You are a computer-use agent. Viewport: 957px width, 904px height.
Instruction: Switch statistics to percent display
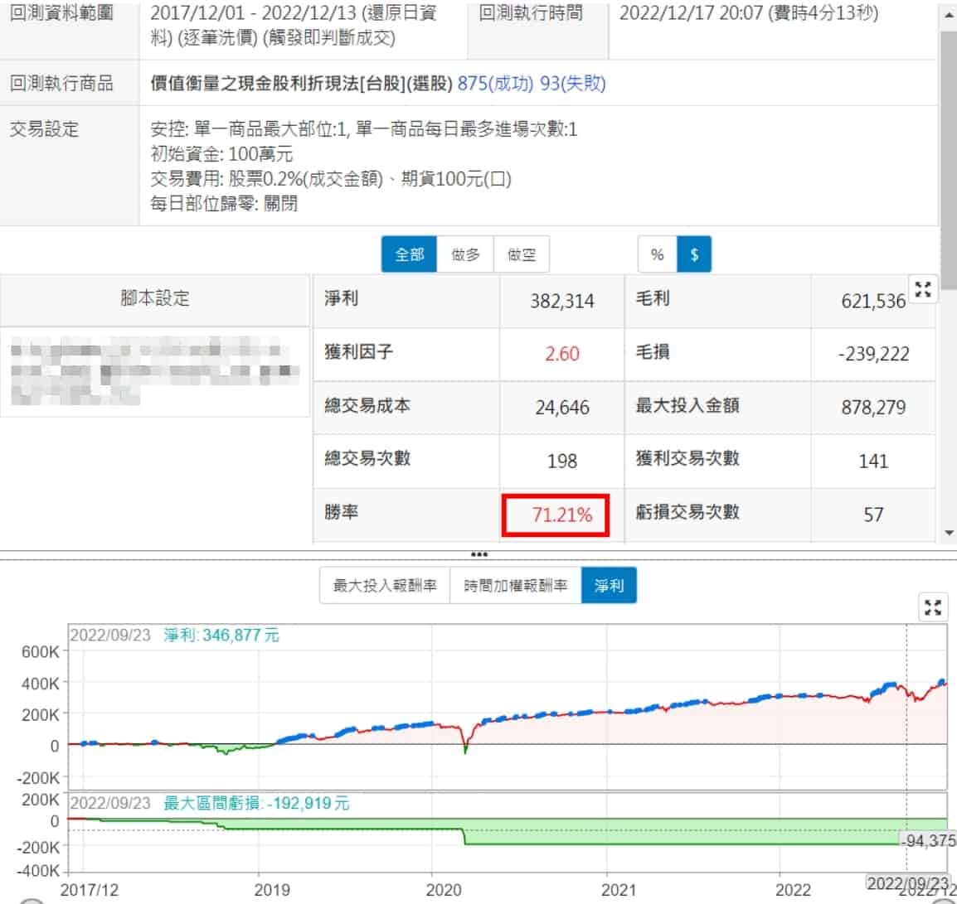pyautogui.click(x=658, y=255)
